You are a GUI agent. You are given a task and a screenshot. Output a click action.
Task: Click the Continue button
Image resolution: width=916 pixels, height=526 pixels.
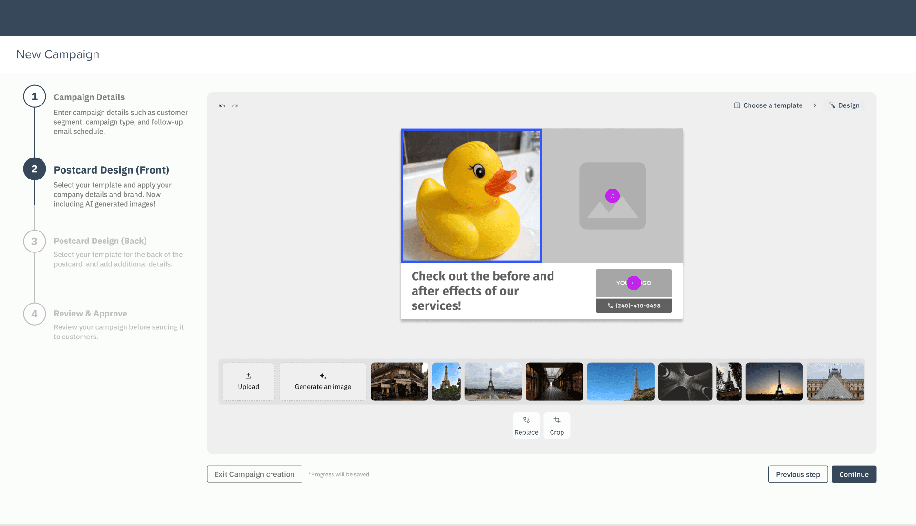pos(854,474)
